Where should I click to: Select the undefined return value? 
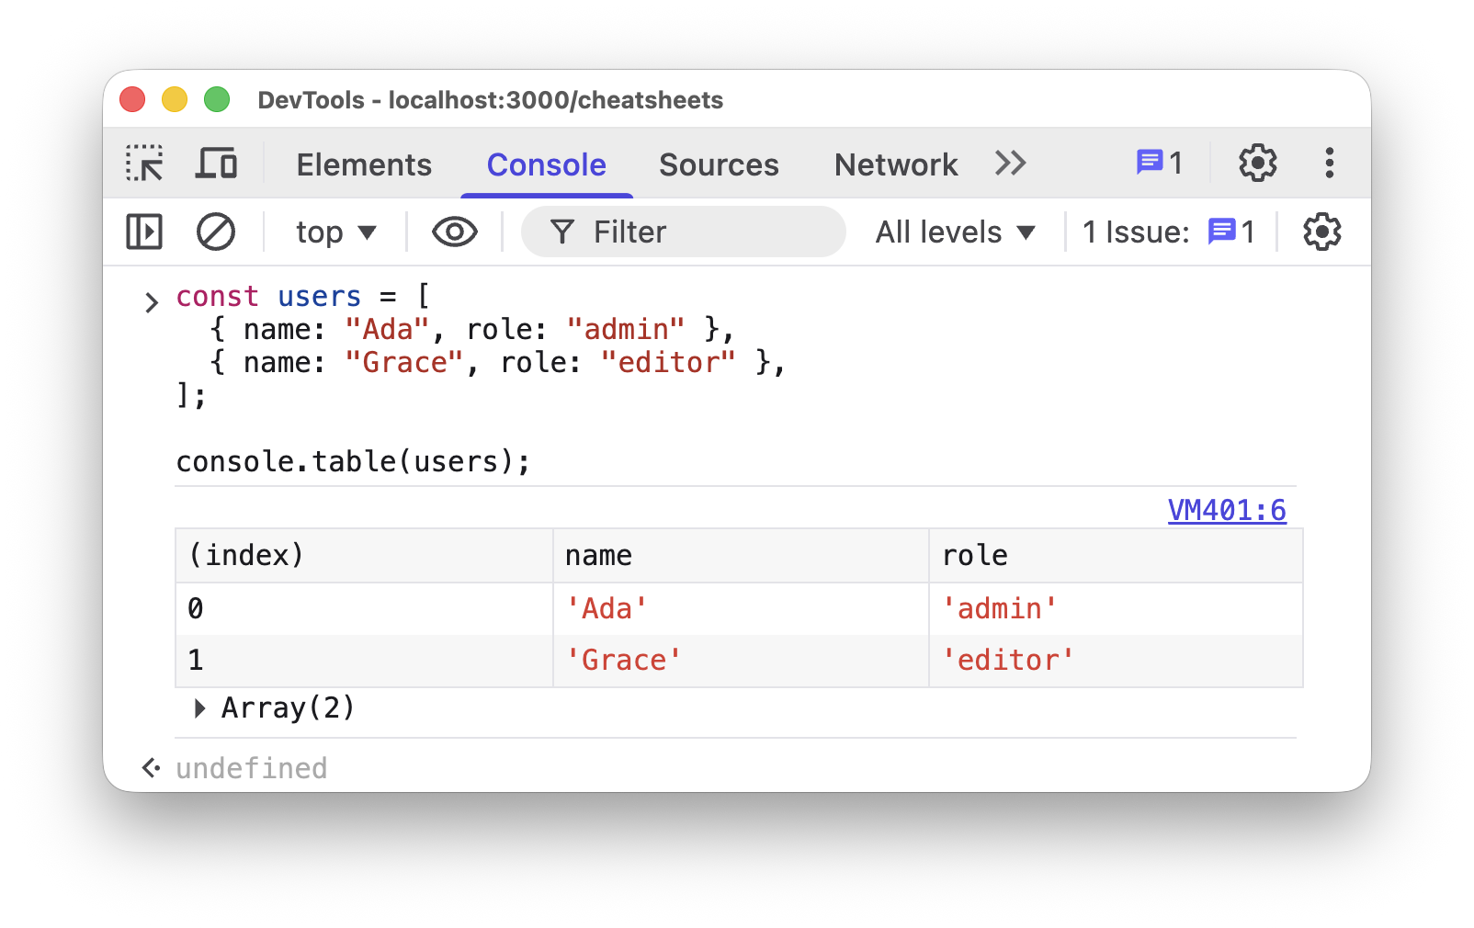[251, 768]
